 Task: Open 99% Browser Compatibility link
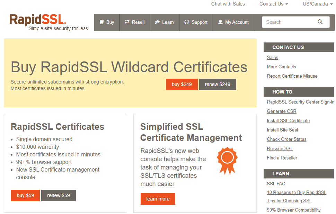click(x=294, y=210)
